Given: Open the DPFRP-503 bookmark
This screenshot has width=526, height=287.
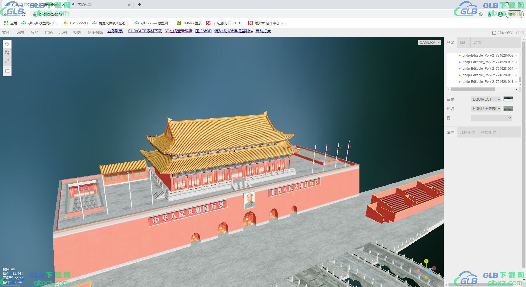Looking at the screenshot, I should tap(76, 23).
